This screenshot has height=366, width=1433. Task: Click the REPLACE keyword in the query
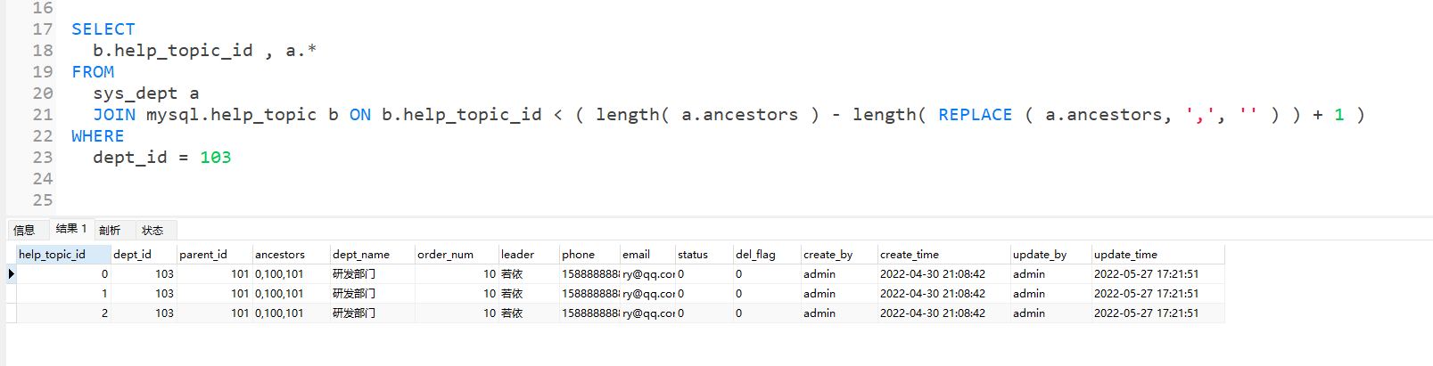[975, 115]
